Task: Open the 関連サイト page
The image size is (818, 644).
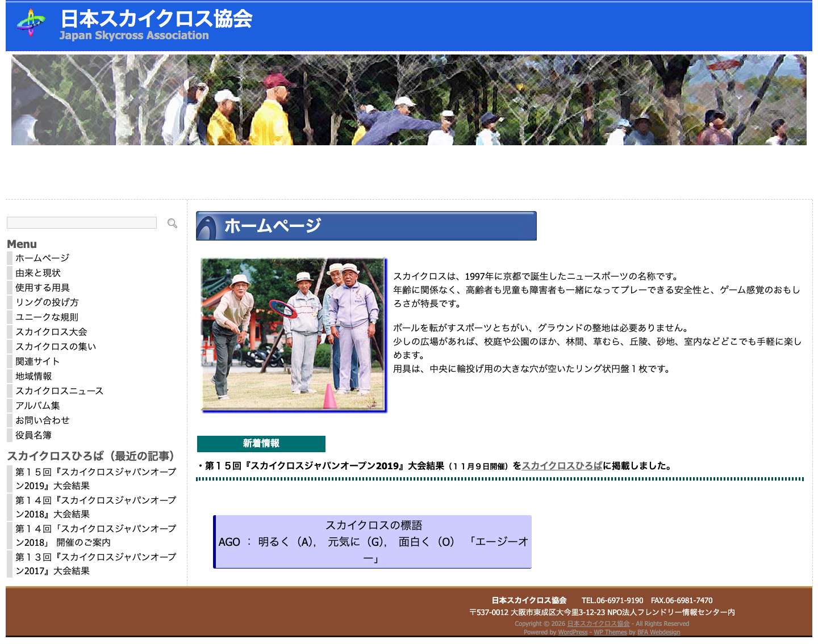Action: pos(36,361)
